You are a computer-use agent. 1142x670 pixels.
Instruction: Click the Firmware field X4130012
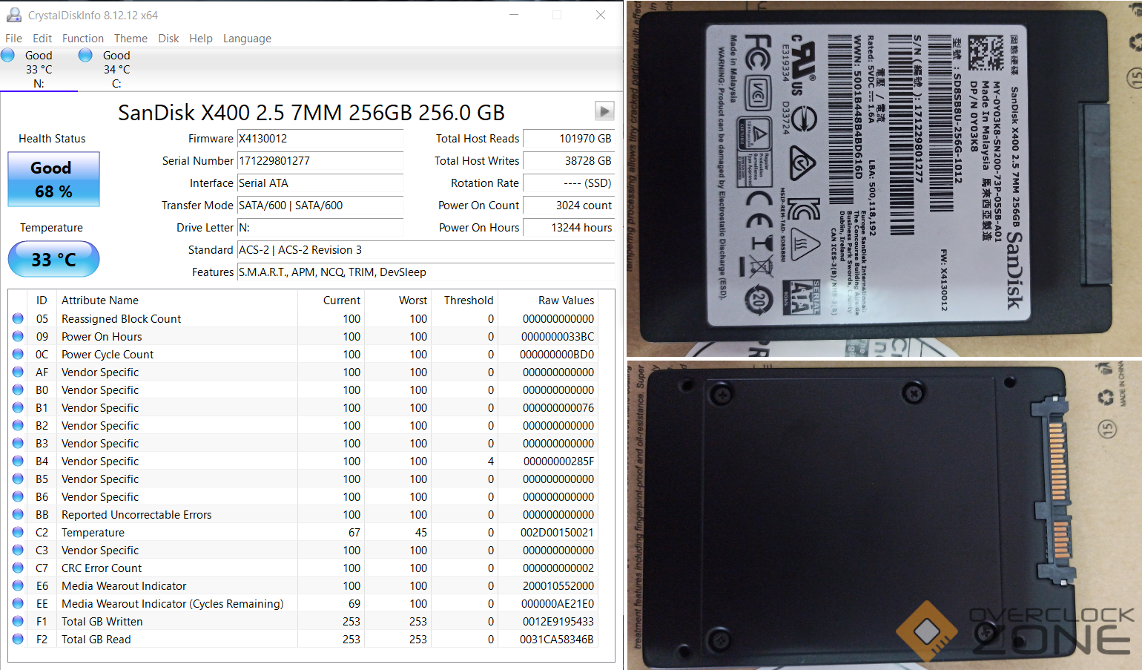pyautogui.click(x=320, y=139)
